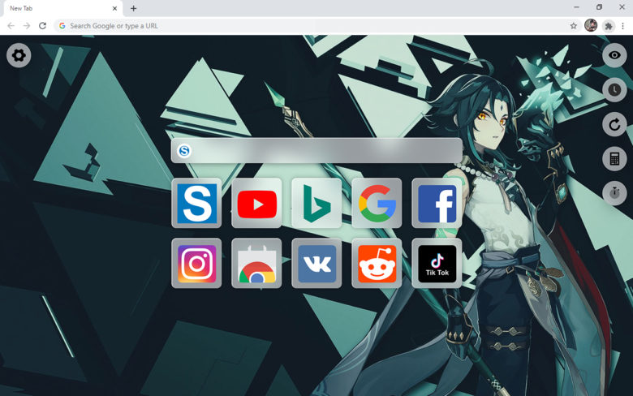This screenshot has height=396, width=633.
Task: Click the circular refresh wallpaper button
Action: click(x=614, y=124)
